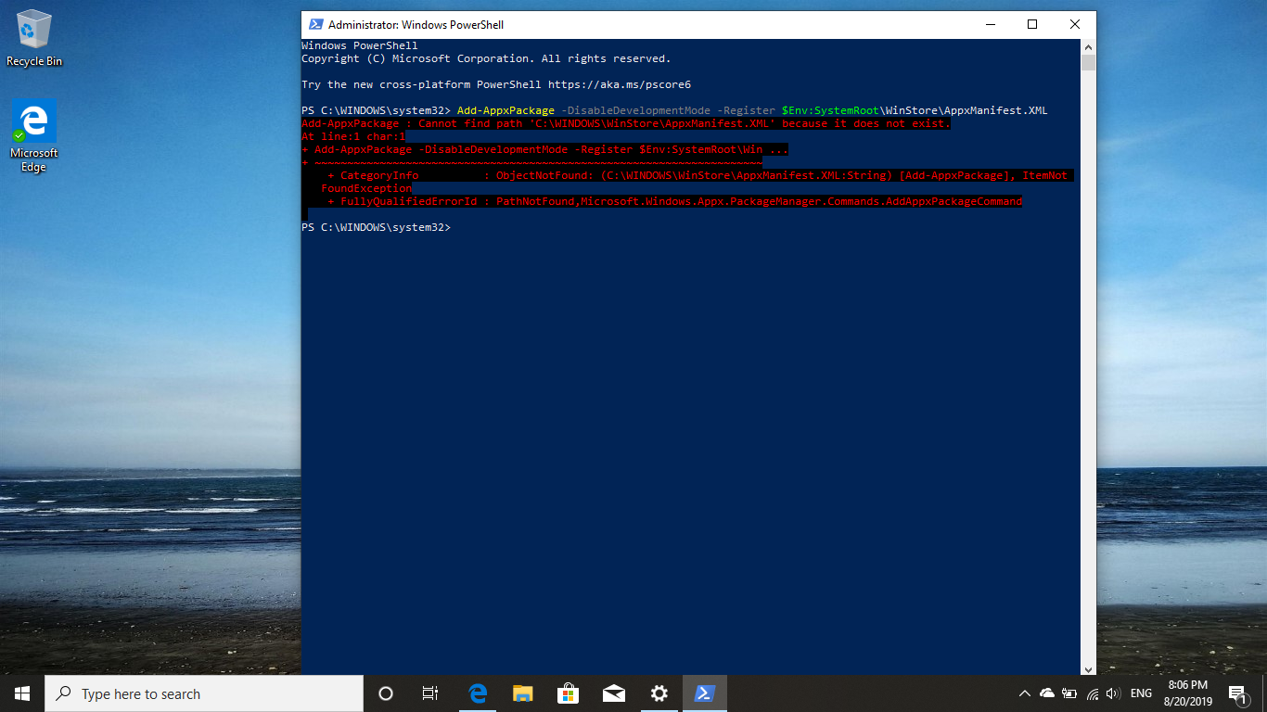The image size is (1267, 712).
Task: Open Cortana from the taskbar circle icon
Action: (x=386, y=693)
